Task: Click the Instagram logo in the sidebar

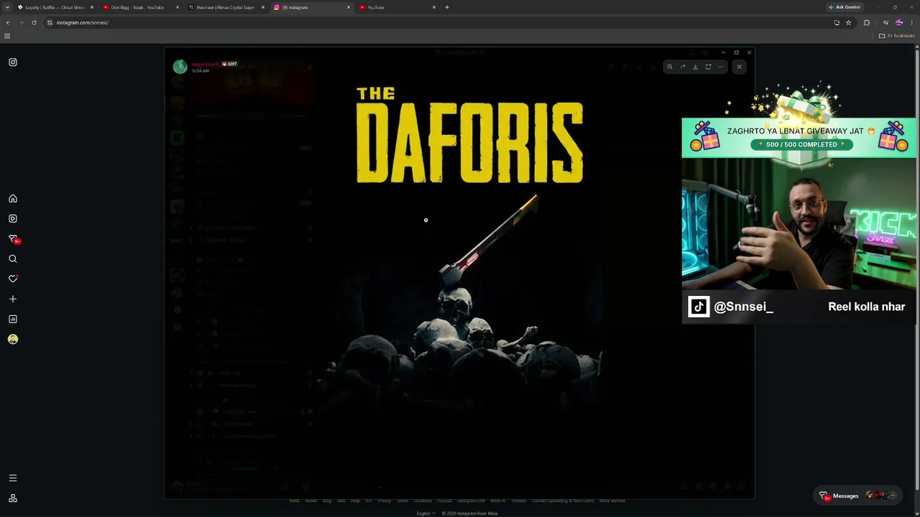Action: [13, 62]
